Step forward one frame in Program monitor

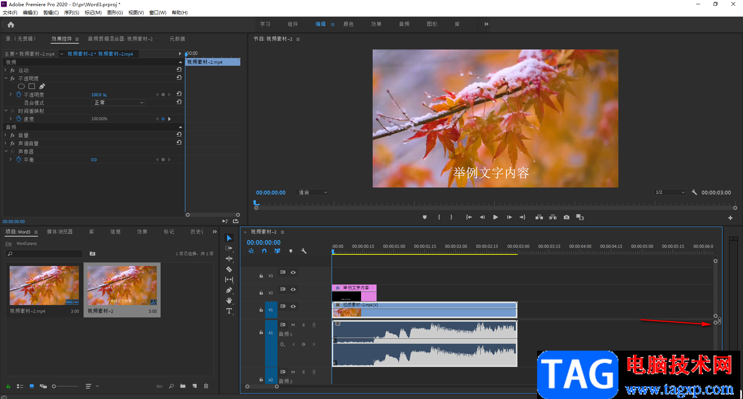509,217
